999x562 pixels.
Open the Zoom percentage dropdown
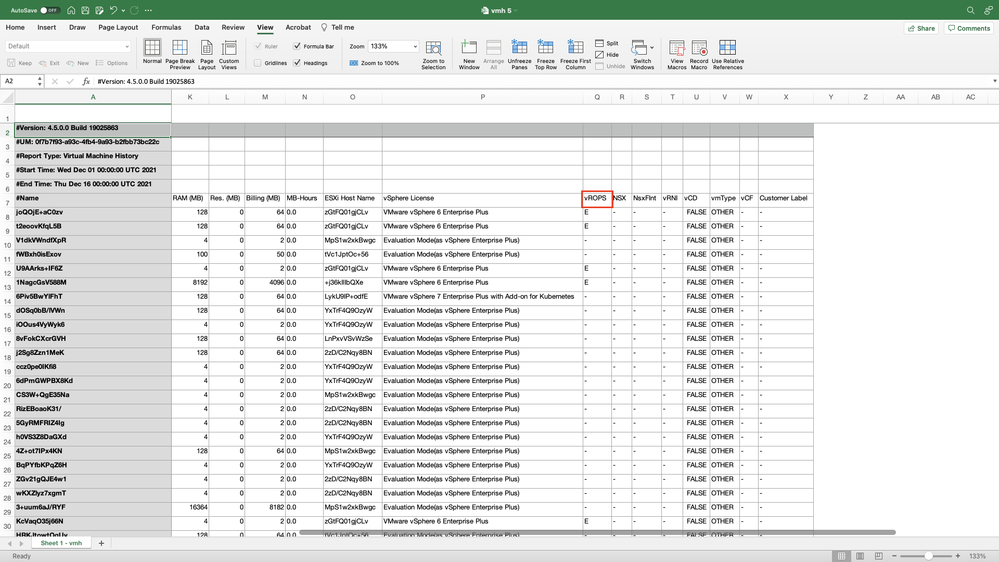coord(415,46)
